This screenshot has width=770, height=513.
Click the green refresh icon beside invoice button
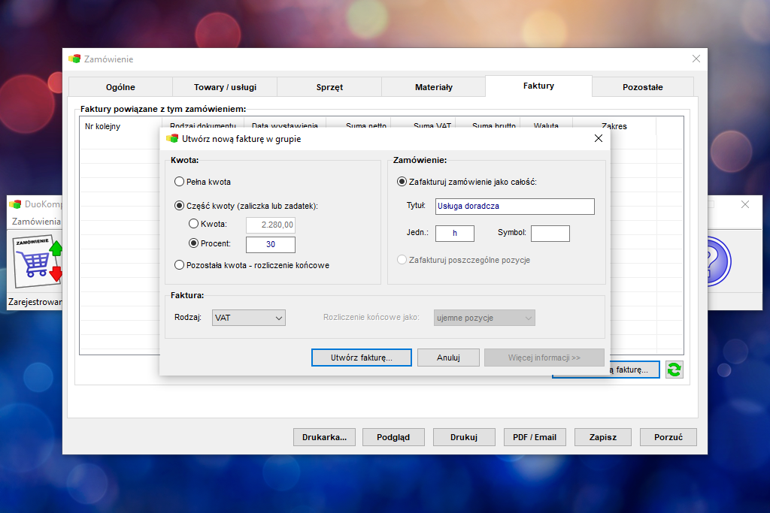pos(675,370)
